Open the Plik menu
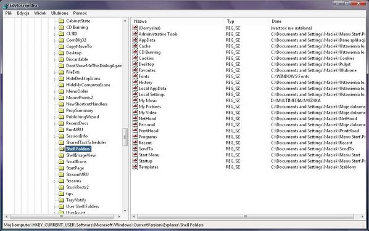 pyautogui.click(x=9, y=13)
